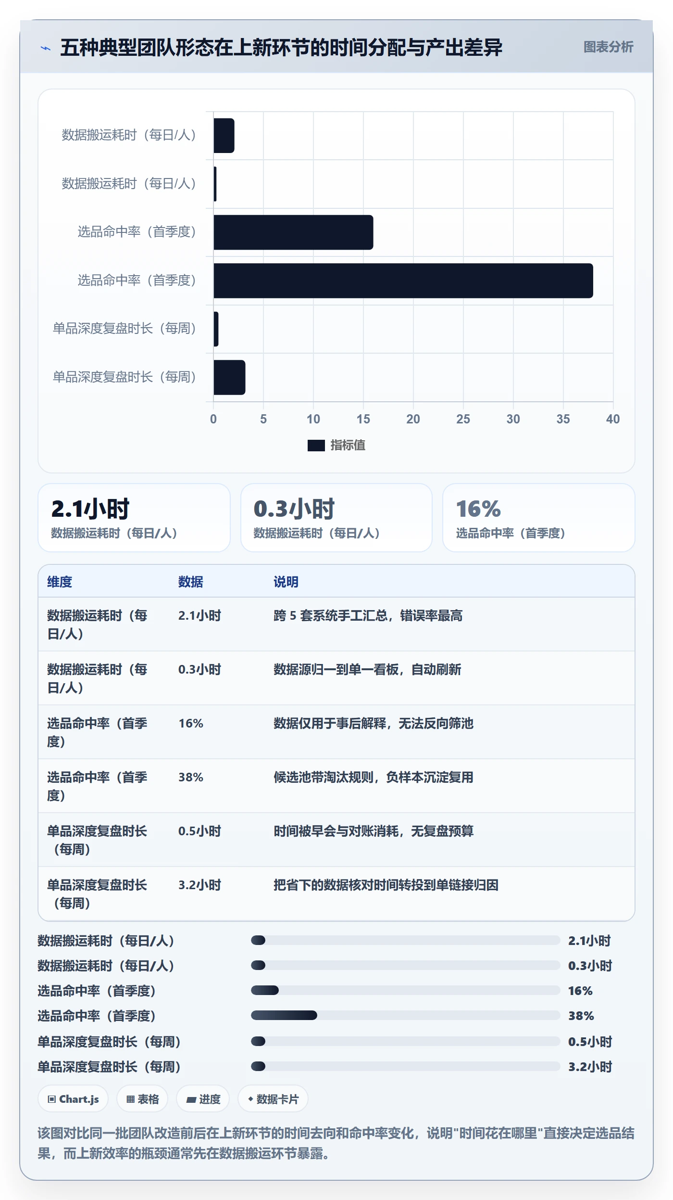Click the progress bar labeled 3.2小时
The width and height of the screenshot is (673, 1200).
click(406, 1066)
